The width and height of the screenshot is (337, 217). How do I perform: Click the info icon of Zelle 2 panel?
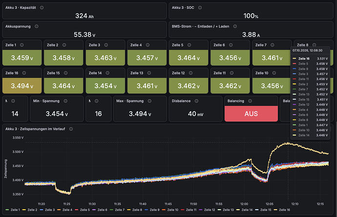click(64, 45)
